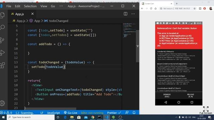Tap the Android back button
This screenshot has height=120, width=214.
point(166,102)
